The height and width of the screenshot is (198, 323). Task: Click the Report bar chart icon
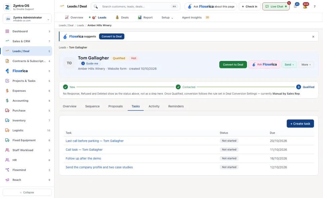(140, 17)
